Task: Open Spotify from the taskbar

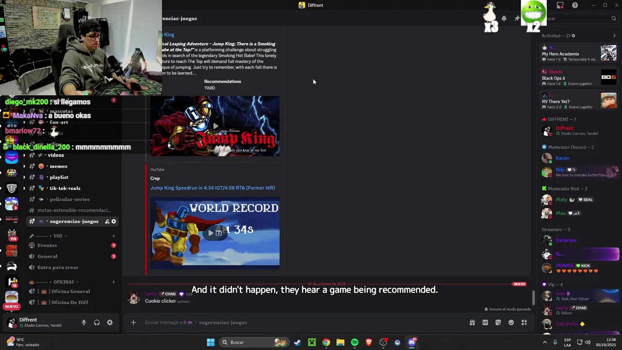Action: click(355, 342)
